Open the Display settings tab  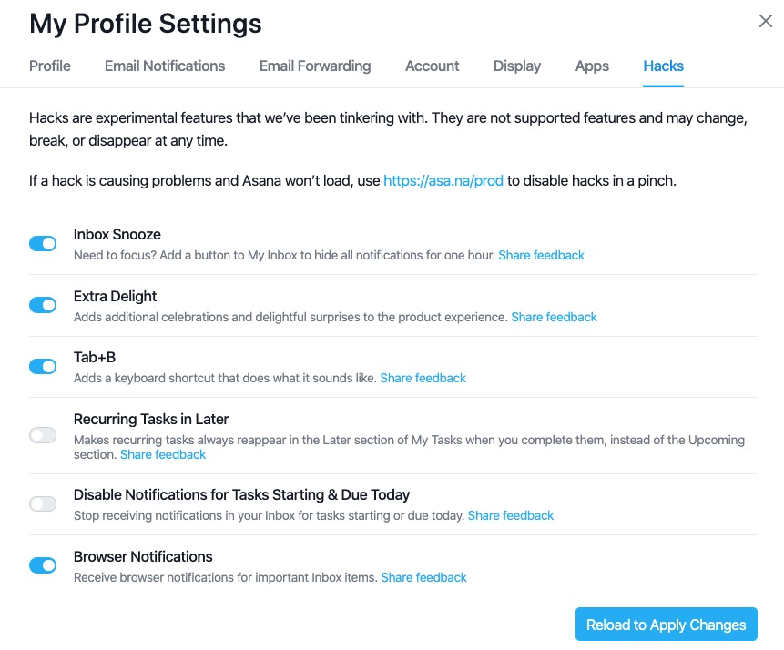pyautogui.click(x=517, y=66)
